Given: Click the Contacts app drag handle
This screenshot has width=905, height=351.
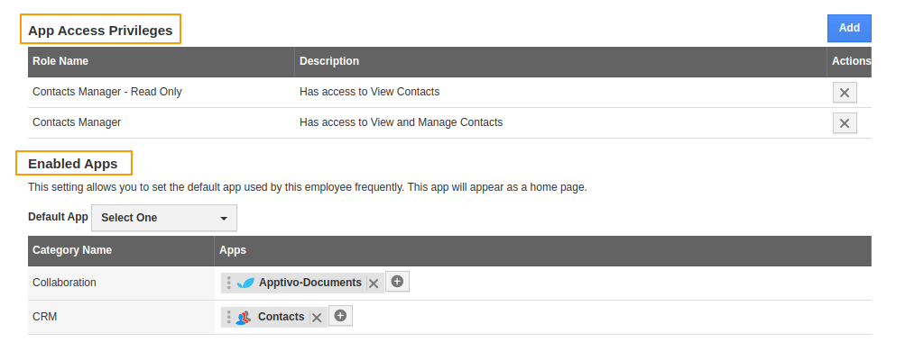Looking at the screenshot, I should (x=228, y=317).
